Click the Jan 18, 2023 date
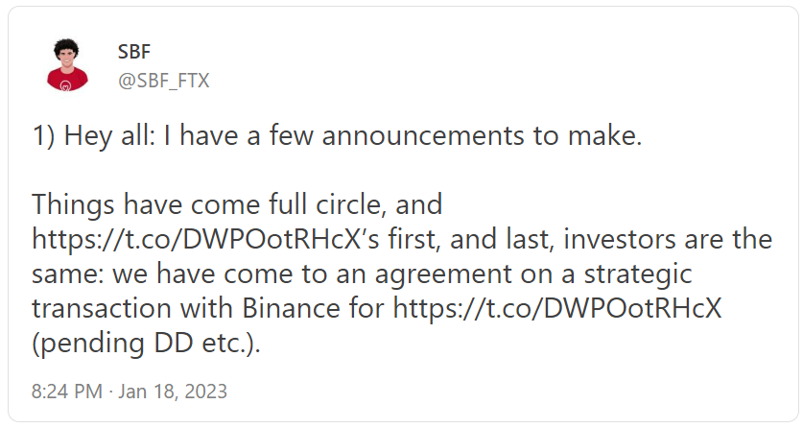 pyautogui.click(x=175, y=392)
